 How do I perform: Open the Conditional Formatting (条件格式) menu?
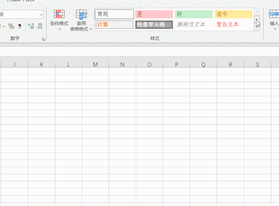click(59, 20)
